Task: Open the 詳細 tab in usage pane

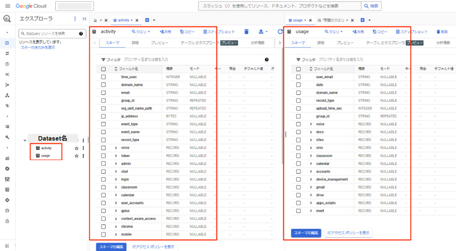Action: [321, 43]
